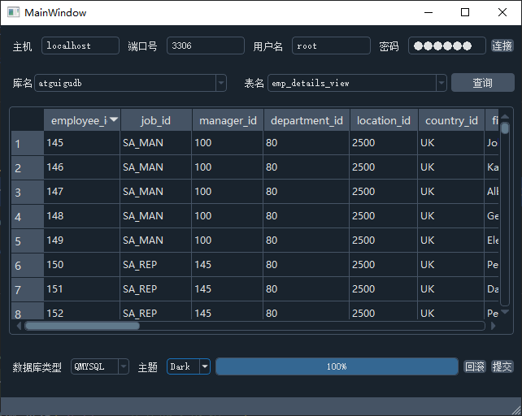
Task: Click the manager_id column header
Action: click(x=228, y=120)
